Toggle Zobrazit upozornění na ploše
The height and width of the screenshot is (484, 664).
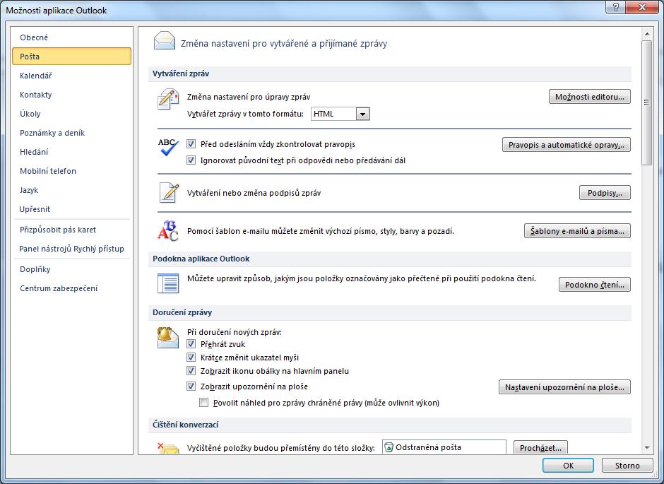pos(191,386)
